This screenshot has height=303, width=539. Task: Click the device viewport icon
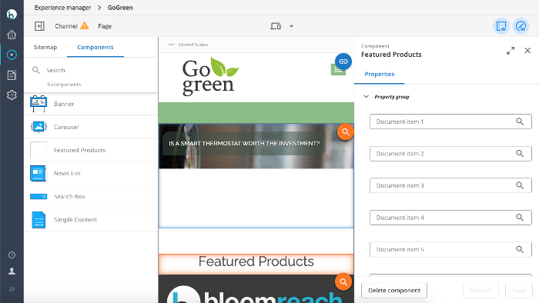(x=276, y=26)
